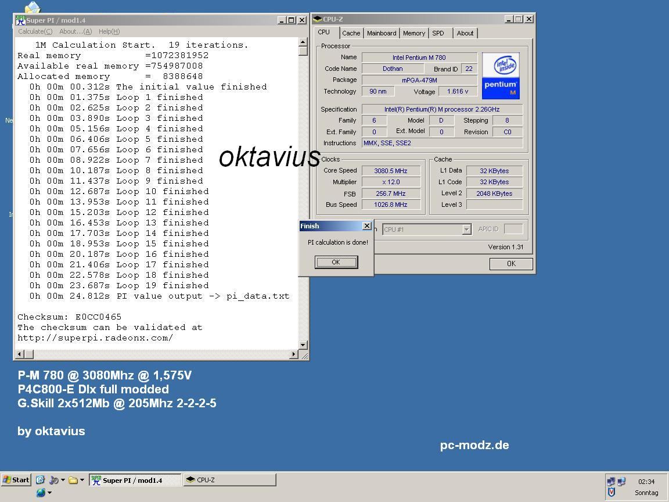Screen dimensions: 669x502
Task: Expand the dropdown arrow beside the music icon
Action: tap(63, 480)
